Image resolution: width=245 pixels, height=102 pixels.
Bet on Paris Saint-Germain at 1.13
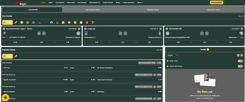[x=129, y=80]
